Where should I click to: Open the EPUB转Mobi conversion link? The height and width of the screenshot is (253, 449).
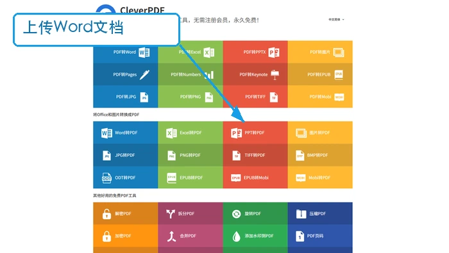coord(255,177)
